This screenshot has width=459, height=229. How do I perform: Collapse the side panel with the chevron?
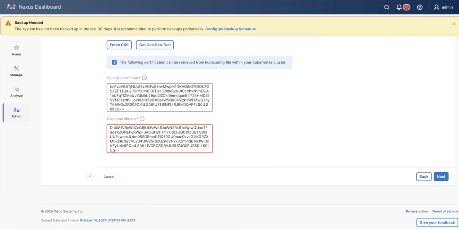click(90, 176)
